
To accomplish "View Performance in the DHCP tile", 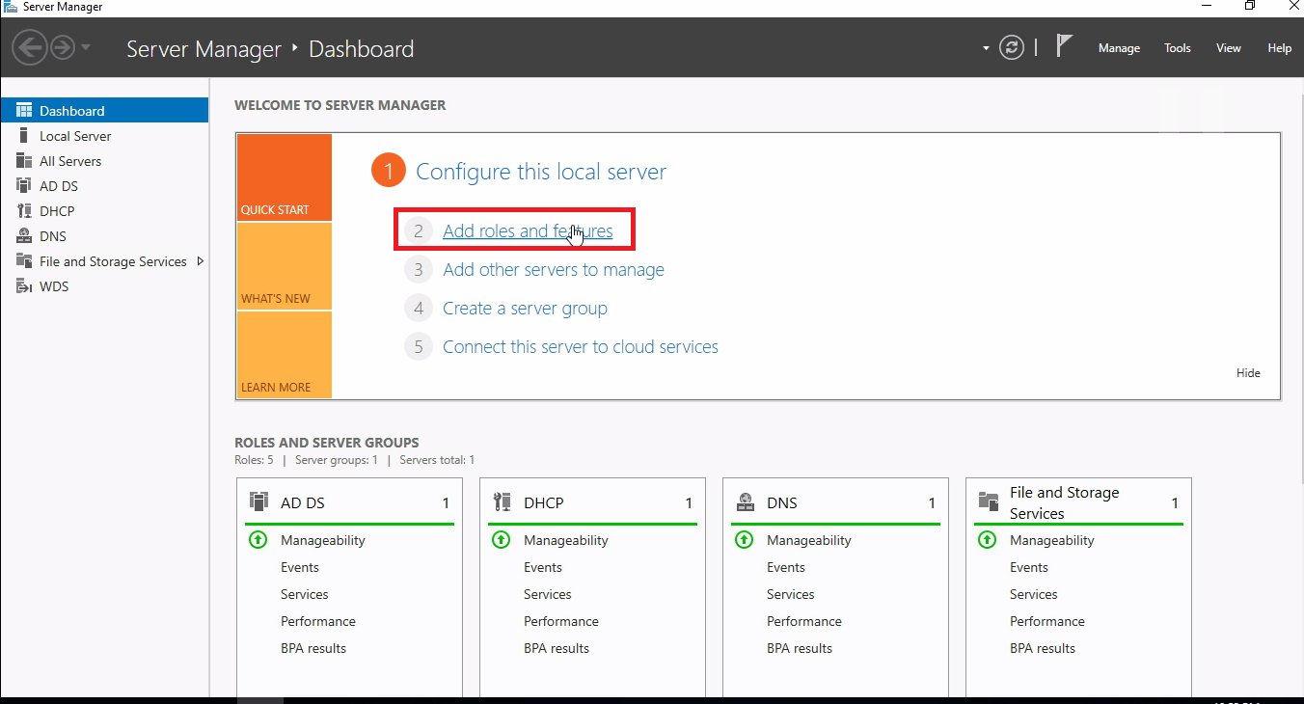I will point(561,621).
